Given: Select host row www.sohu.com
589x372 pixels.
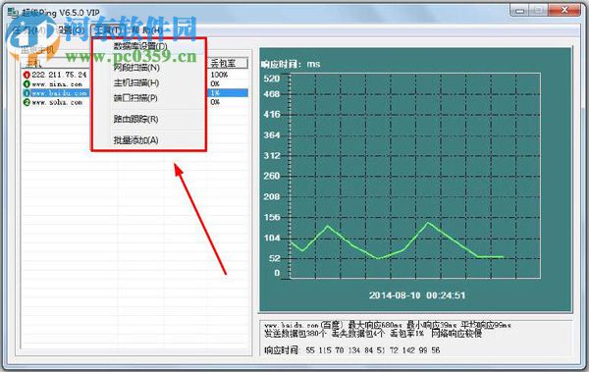Looking at the screenshot, I should pyautogui.click(x=134, y=102).
